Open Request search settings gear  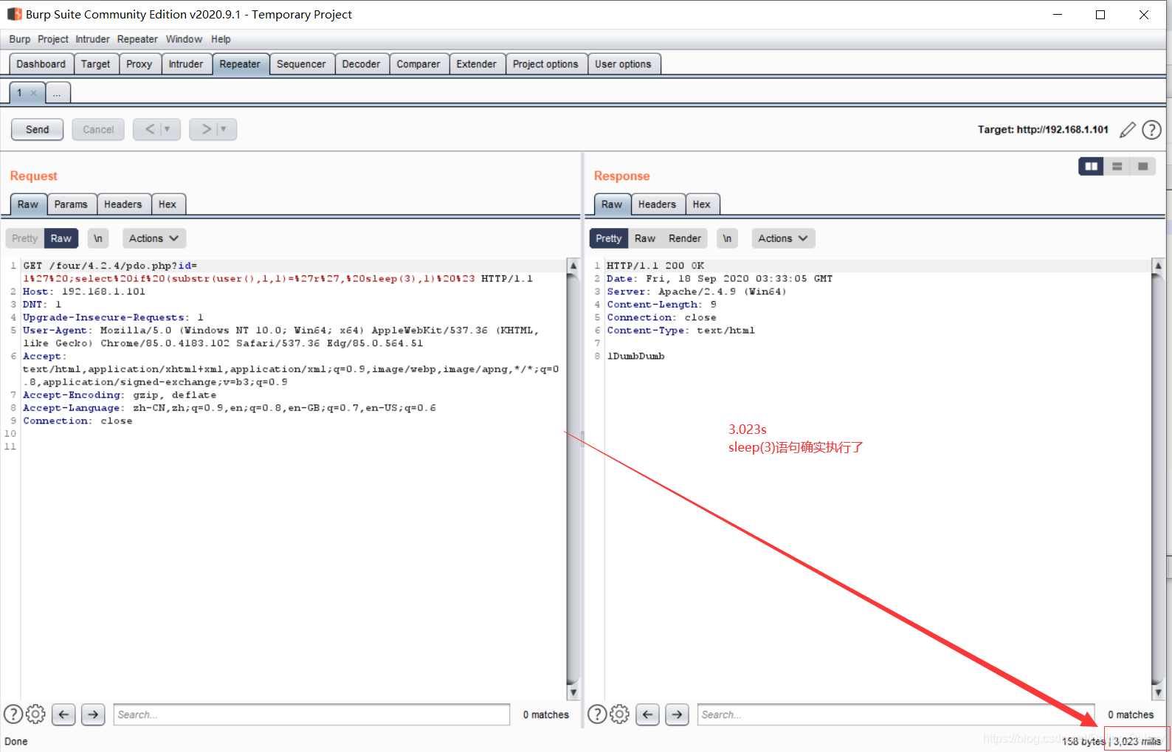35,714
